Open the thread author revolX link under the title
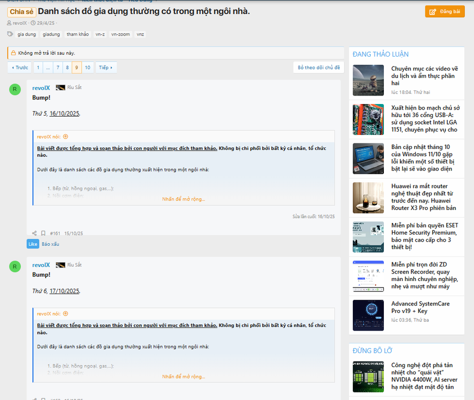Viewport: 474px width, 400px height. [20, 23]
